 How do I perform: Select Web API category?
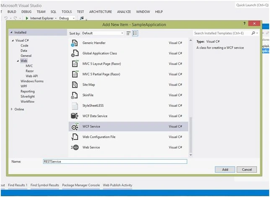click(32, 76)
